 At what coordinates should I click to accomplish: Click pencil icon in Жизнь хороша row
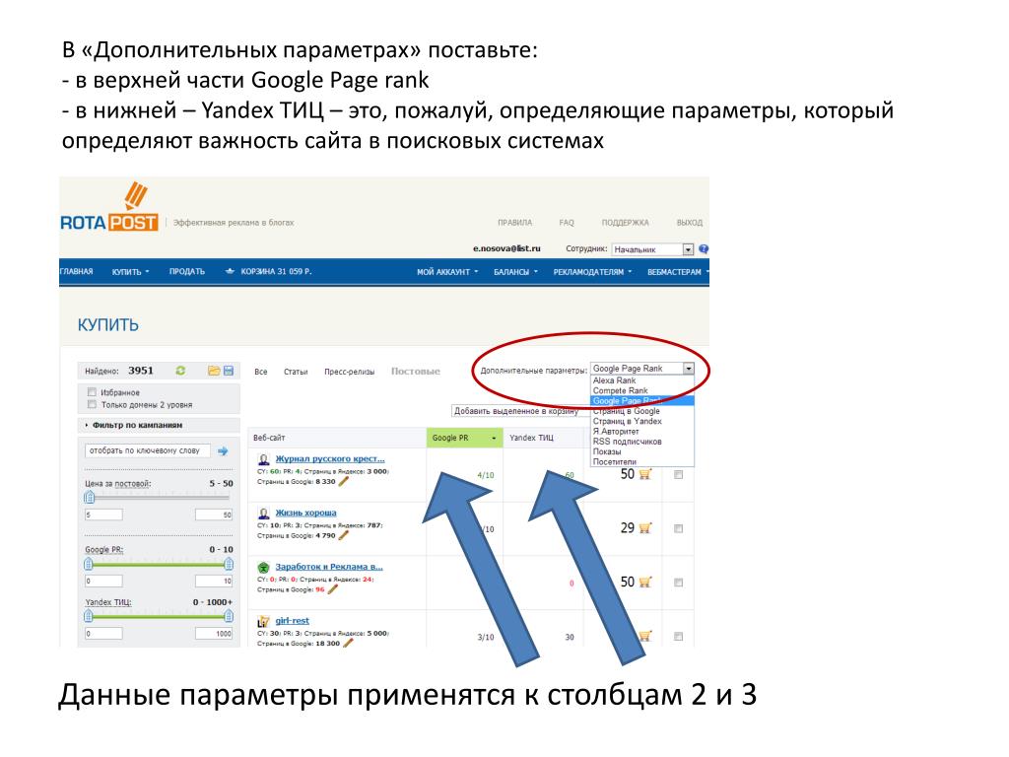(x=344, y=535)
